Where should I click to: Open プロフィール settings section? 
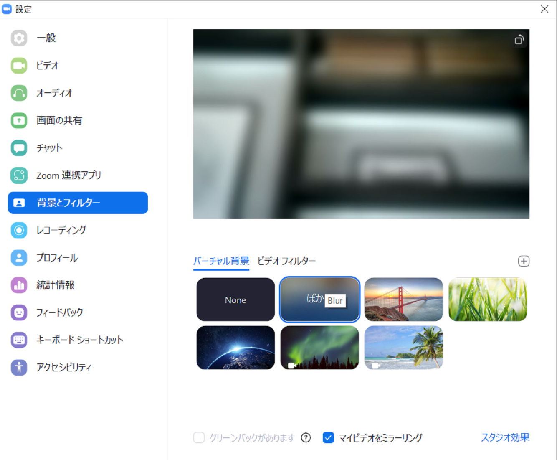(78, 258)
